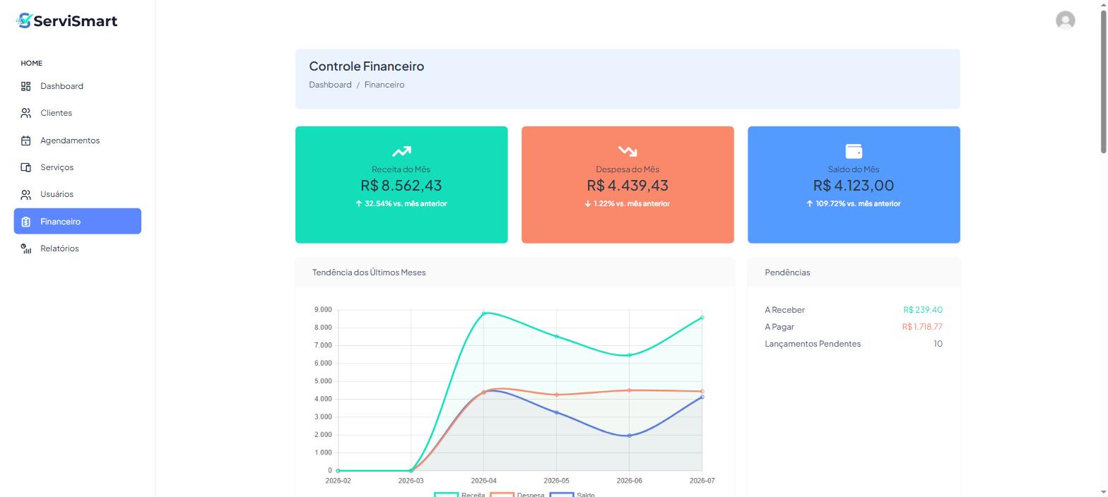Navigate to Serviços in sidebar
The width and height of the screenshot is (1108, 497).
click(78, 167)
